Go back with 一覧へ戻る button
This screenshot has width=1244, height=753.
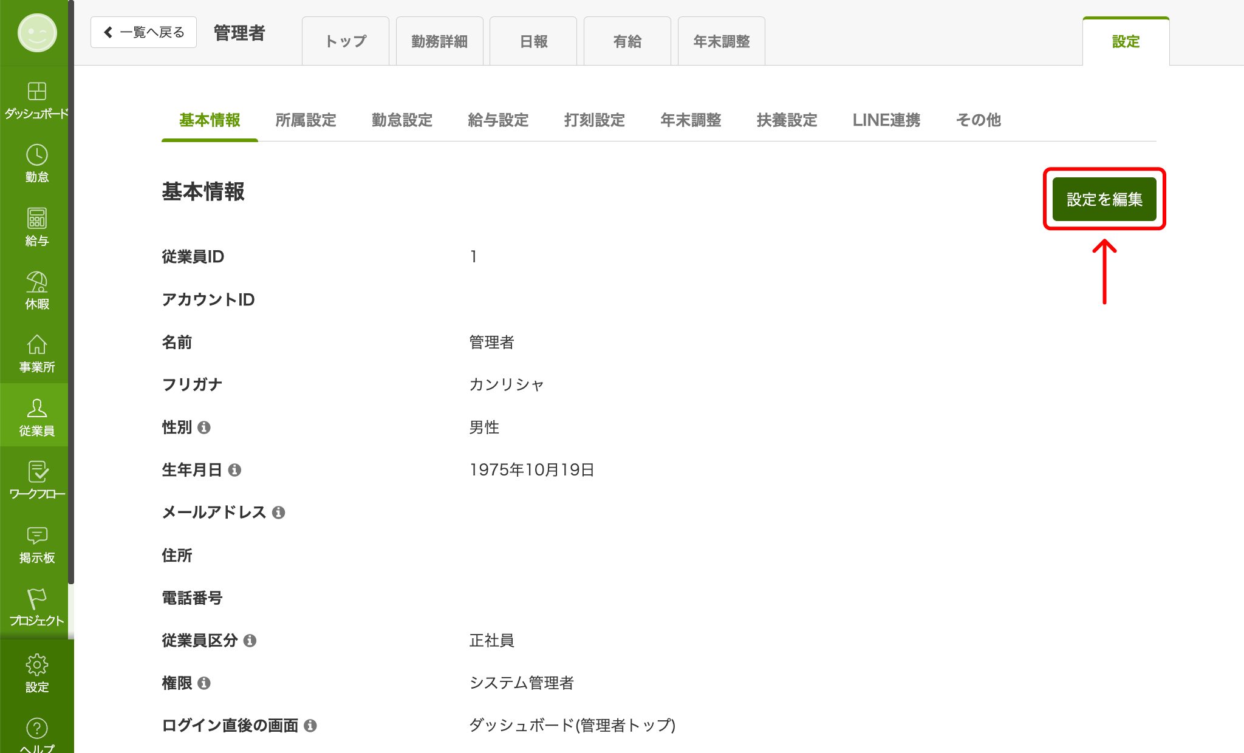pos(143,32)
